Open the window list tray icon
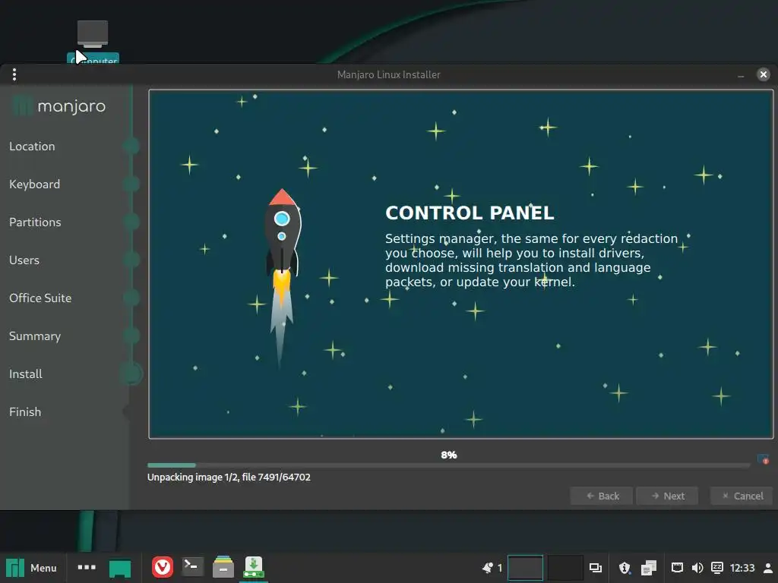Viewport: 778px width, 583px height. click(x=596, y=568)
